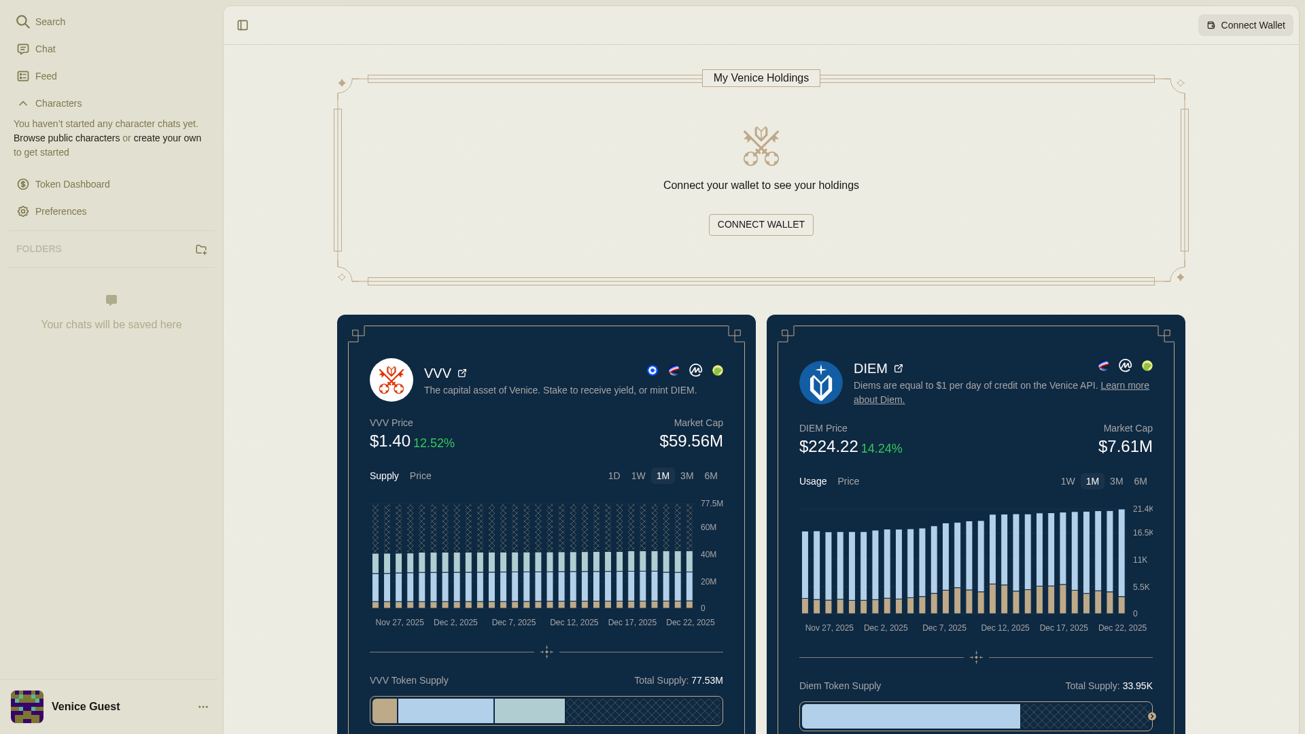Set DIEM chart range to 6M

click(1141, 481)
